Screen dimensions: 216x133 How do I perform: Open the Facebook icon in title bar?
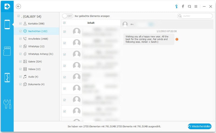pos(183,6)
